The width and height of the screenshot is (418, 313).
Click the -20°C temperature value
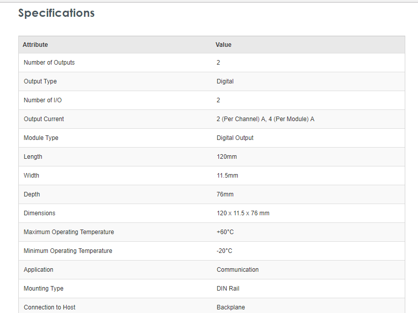[x=224, y=251]
